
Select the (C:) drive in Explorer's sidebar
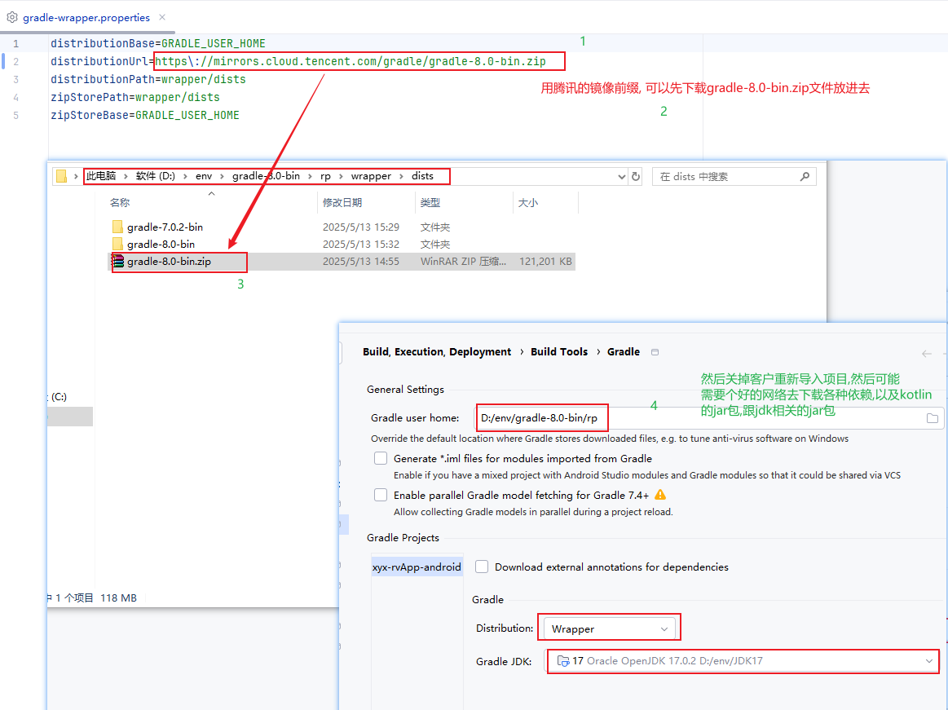[x=59, y=397]
